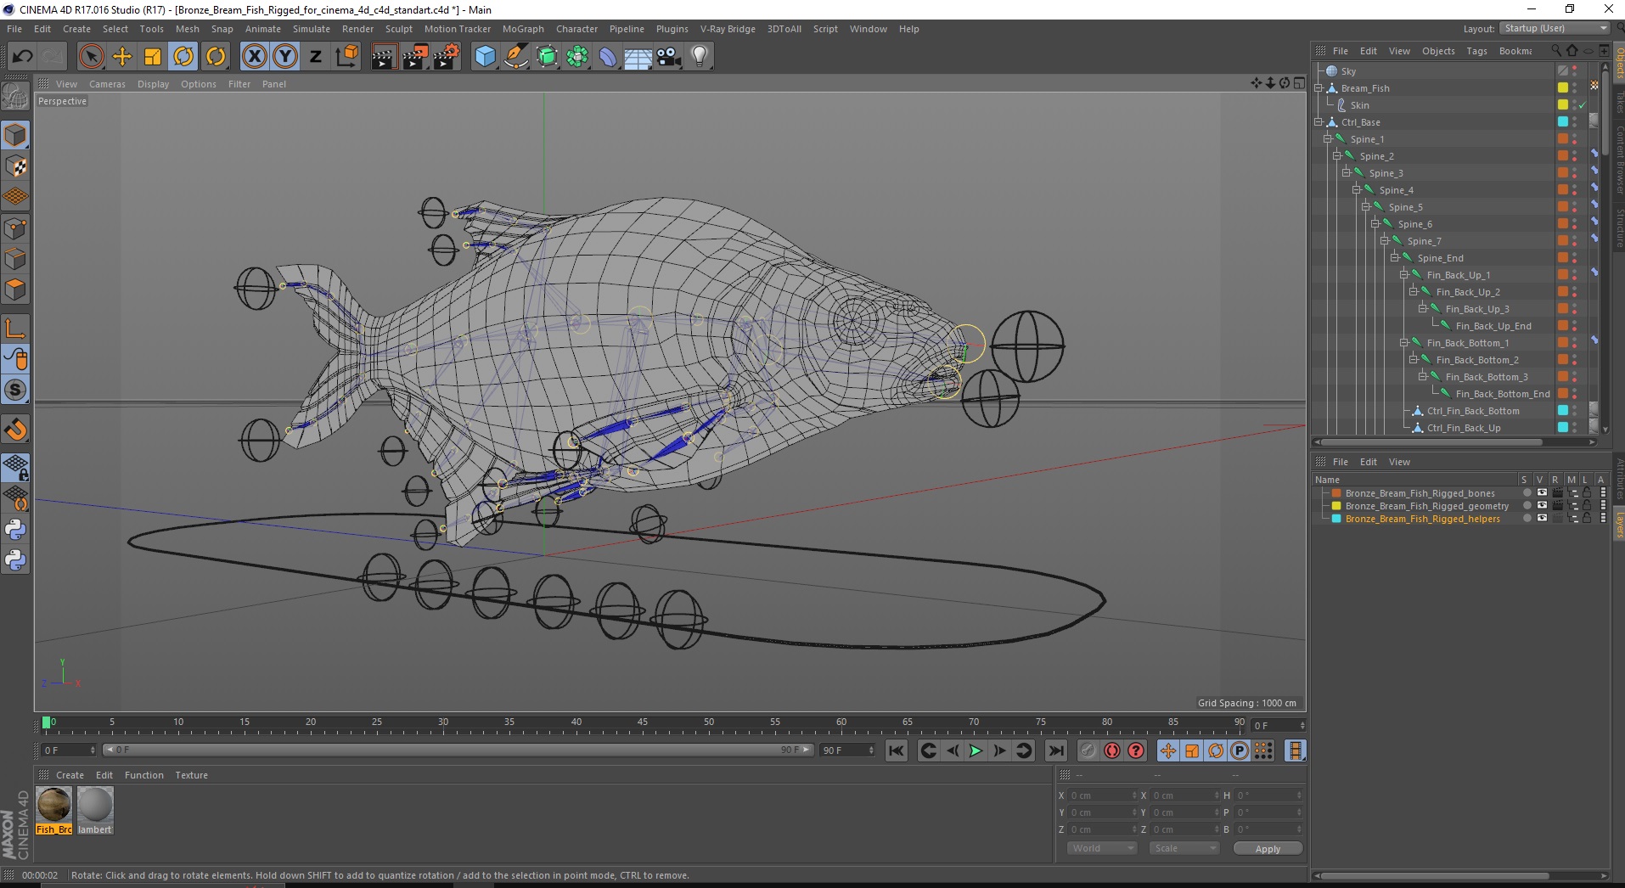The image size is (1625, 888).
Task: Open the Array modeling objects icon
Action: coord(577,57)
